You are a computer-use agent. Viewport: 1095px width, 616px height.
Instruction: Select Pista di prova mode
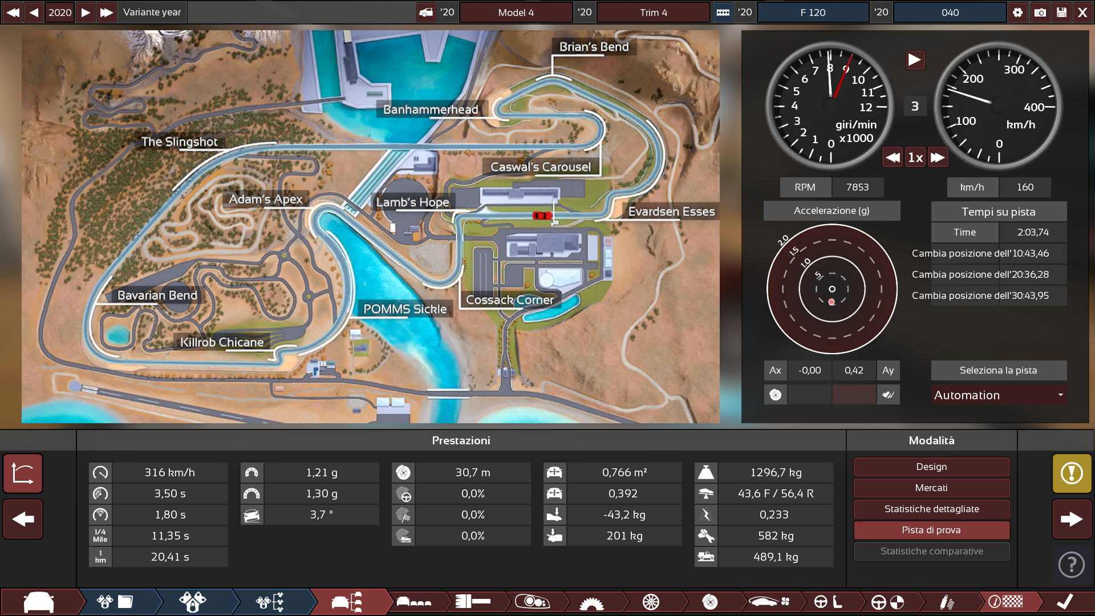(x=931, y=530)
